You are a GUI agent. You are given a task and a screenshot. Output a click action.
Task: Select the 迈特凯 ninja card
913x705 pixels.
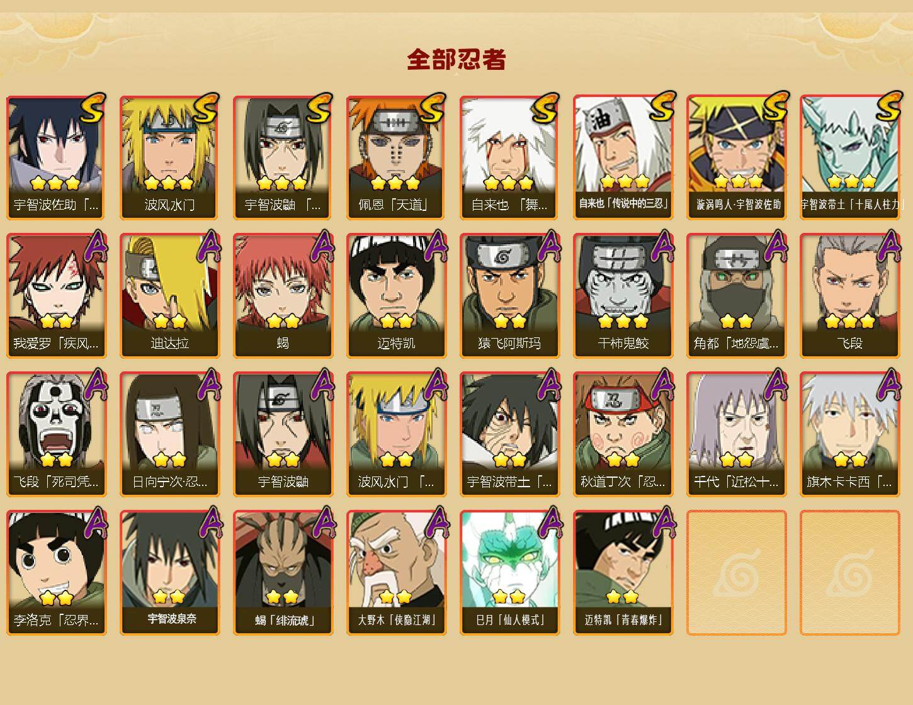396,296
